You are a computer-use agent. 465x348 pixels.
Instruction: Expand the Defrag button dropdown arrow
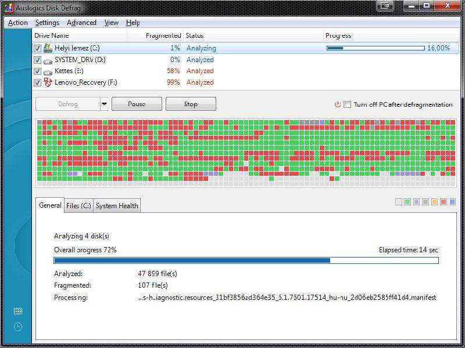[x=104, y=104]
